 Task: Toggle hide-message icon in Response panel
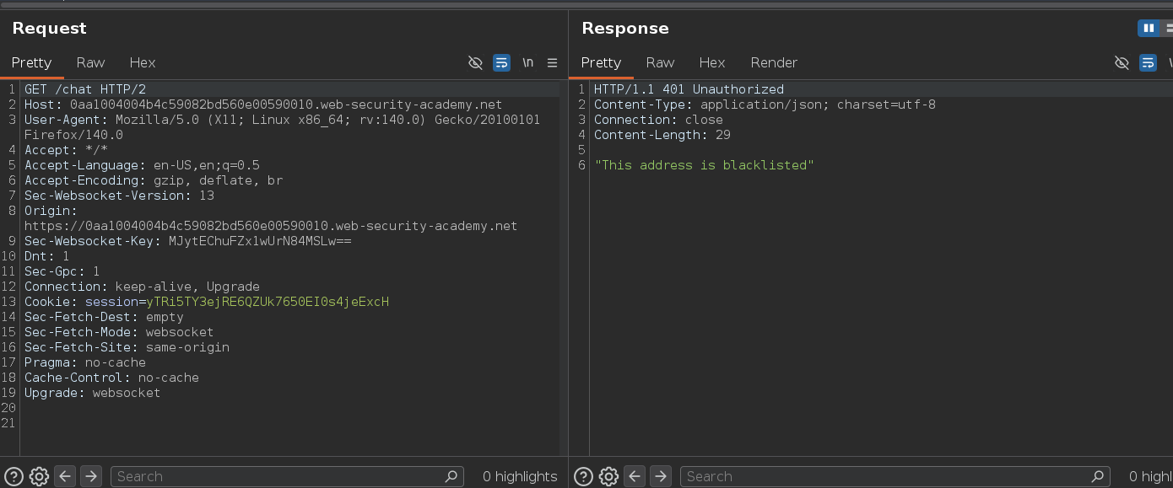click(1122, 62)
